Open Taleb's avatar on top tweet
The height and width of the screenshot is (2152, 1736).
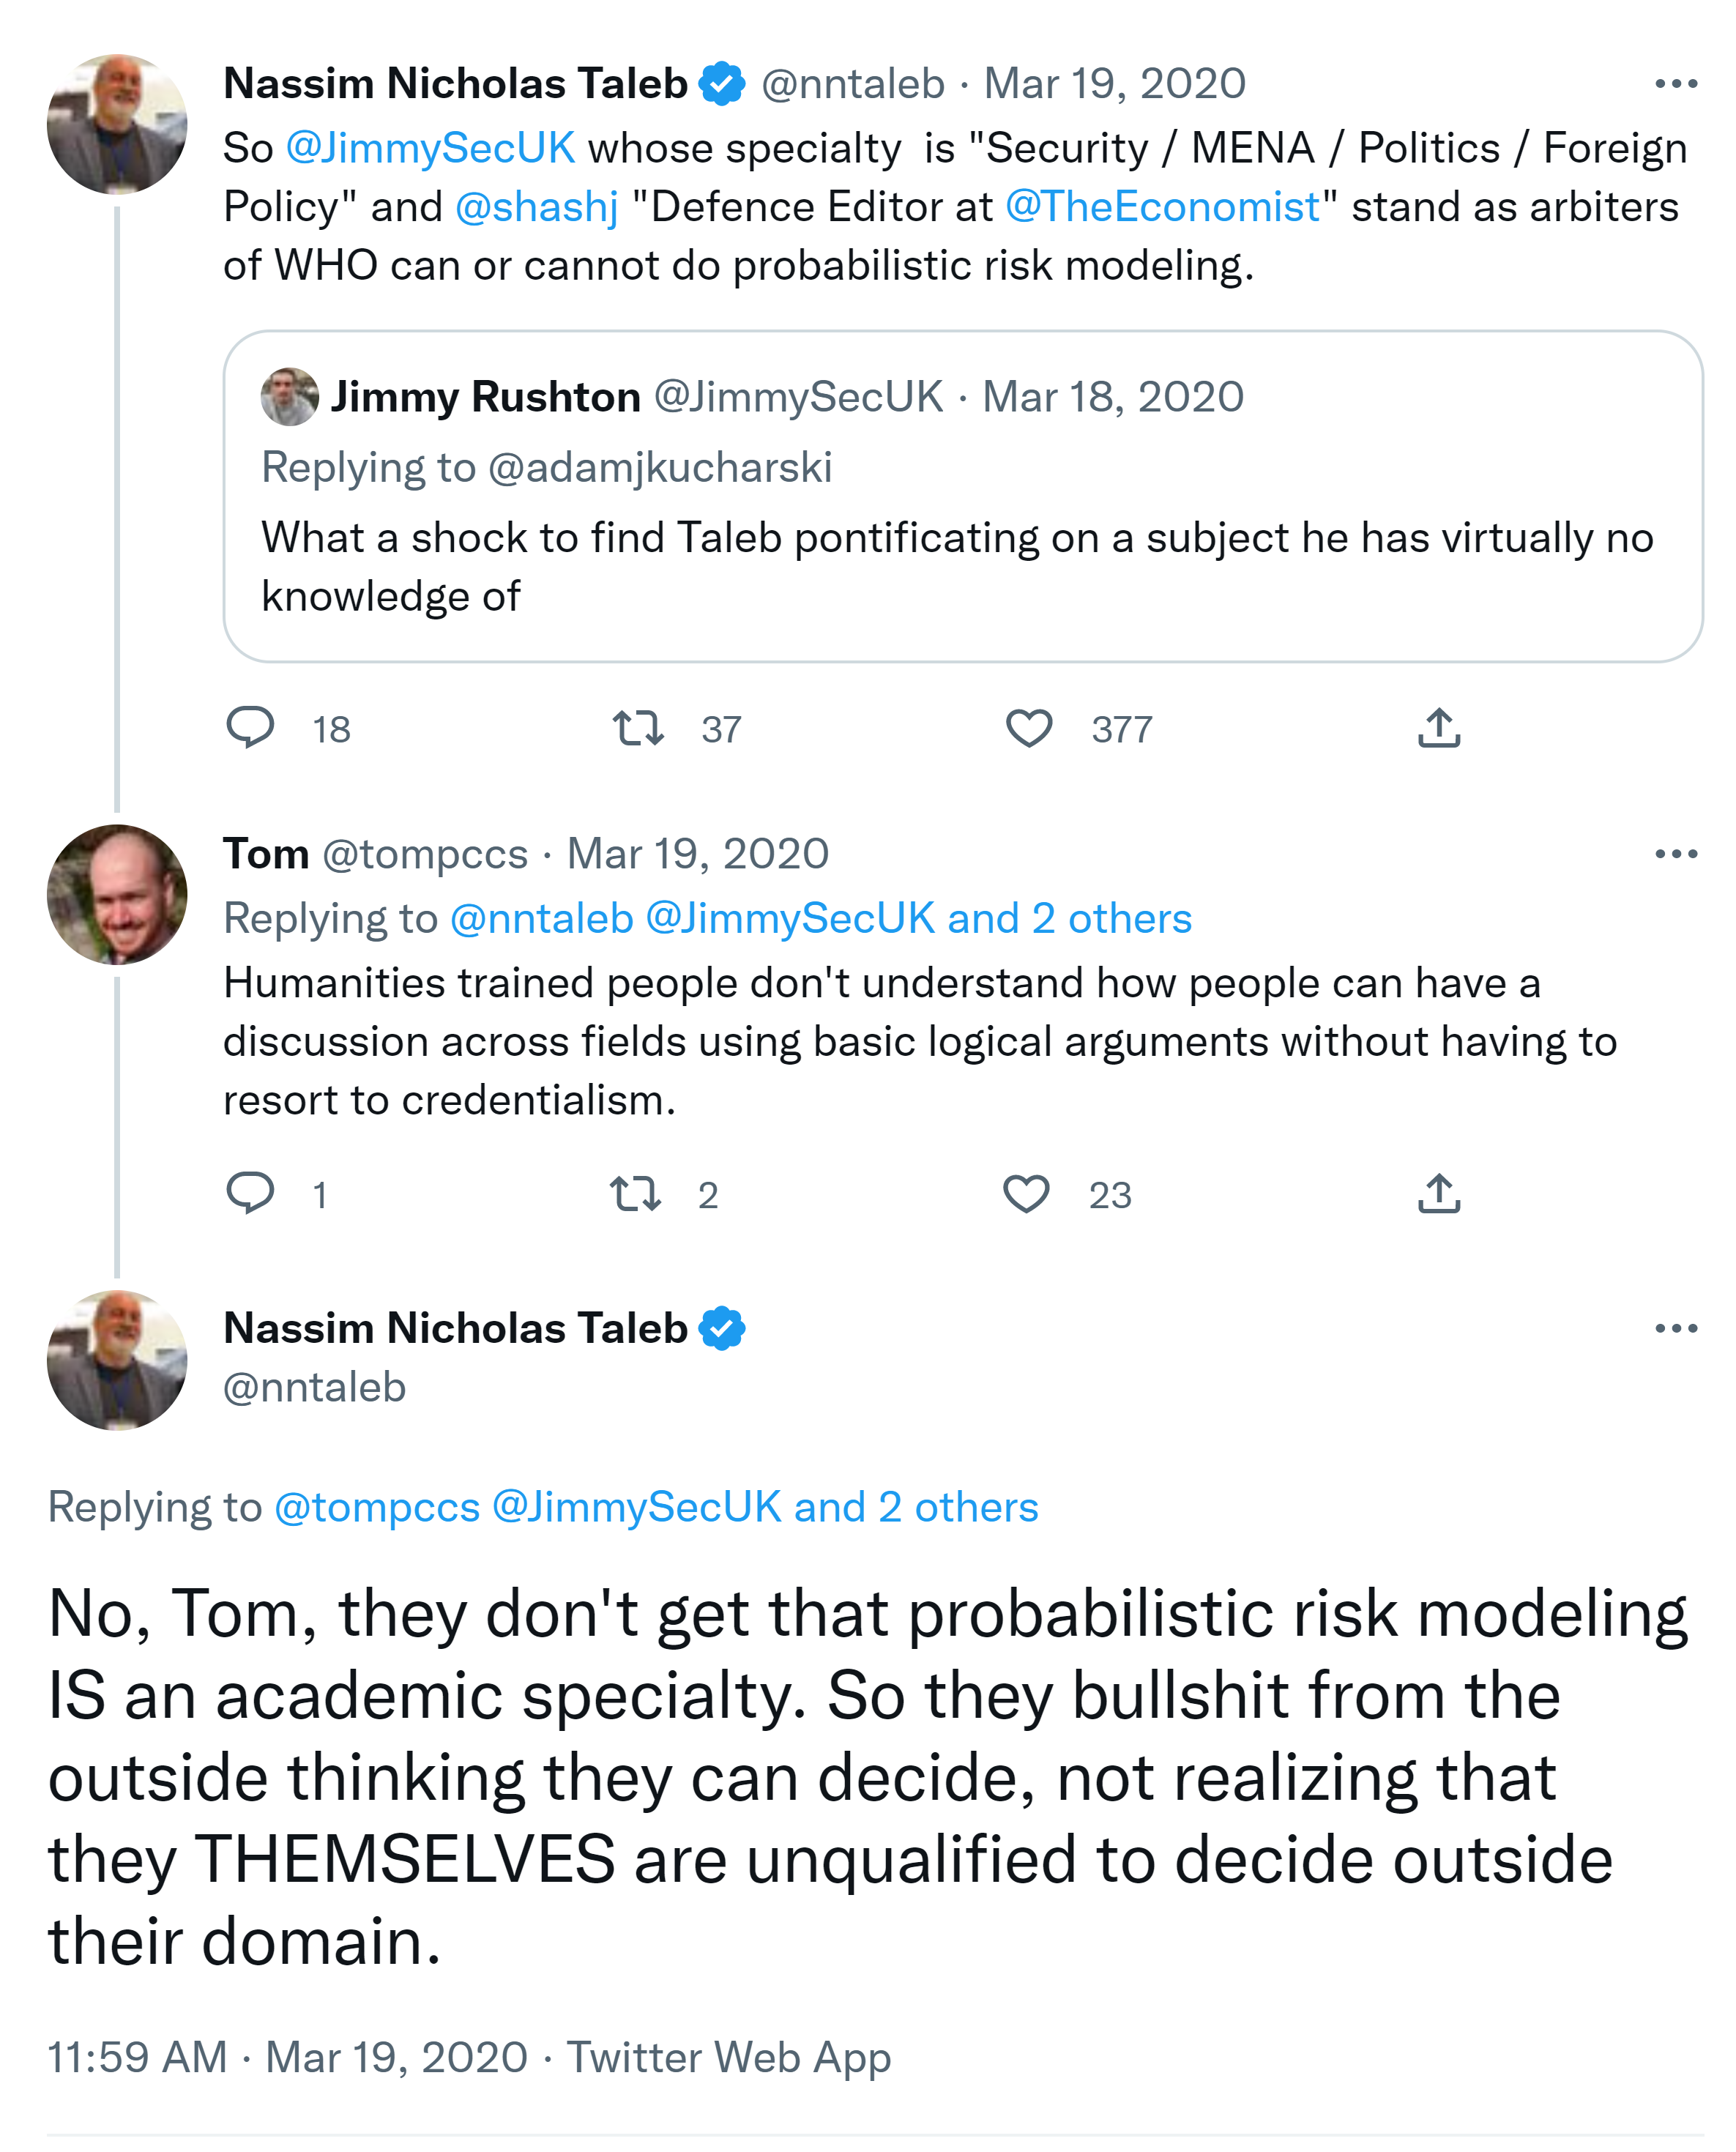coord(117,124)
